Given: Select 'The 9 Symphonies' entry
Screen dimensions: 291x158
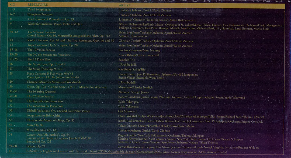Looking at the screenshot, I should [39, 9].
